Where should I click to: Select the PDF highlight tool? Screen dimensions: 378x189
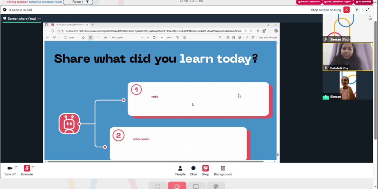(x=54, y=37)
